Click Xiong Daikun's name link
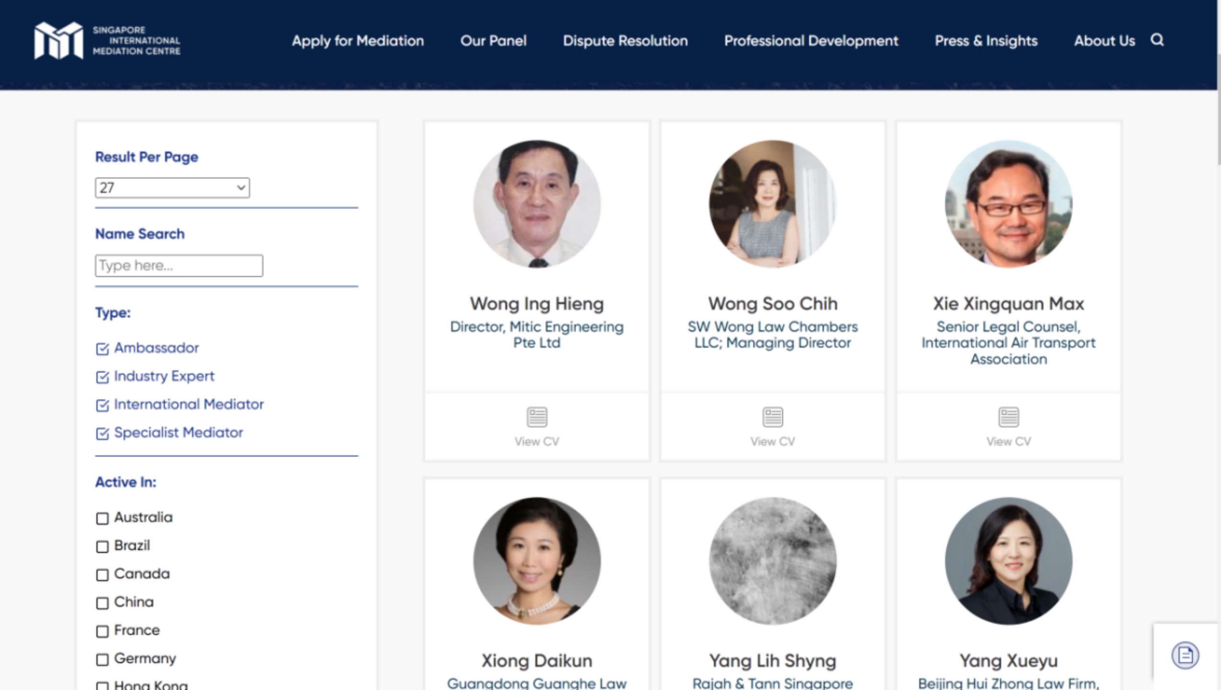Screen dimensions: 1221x690 [x=536, y=661]
